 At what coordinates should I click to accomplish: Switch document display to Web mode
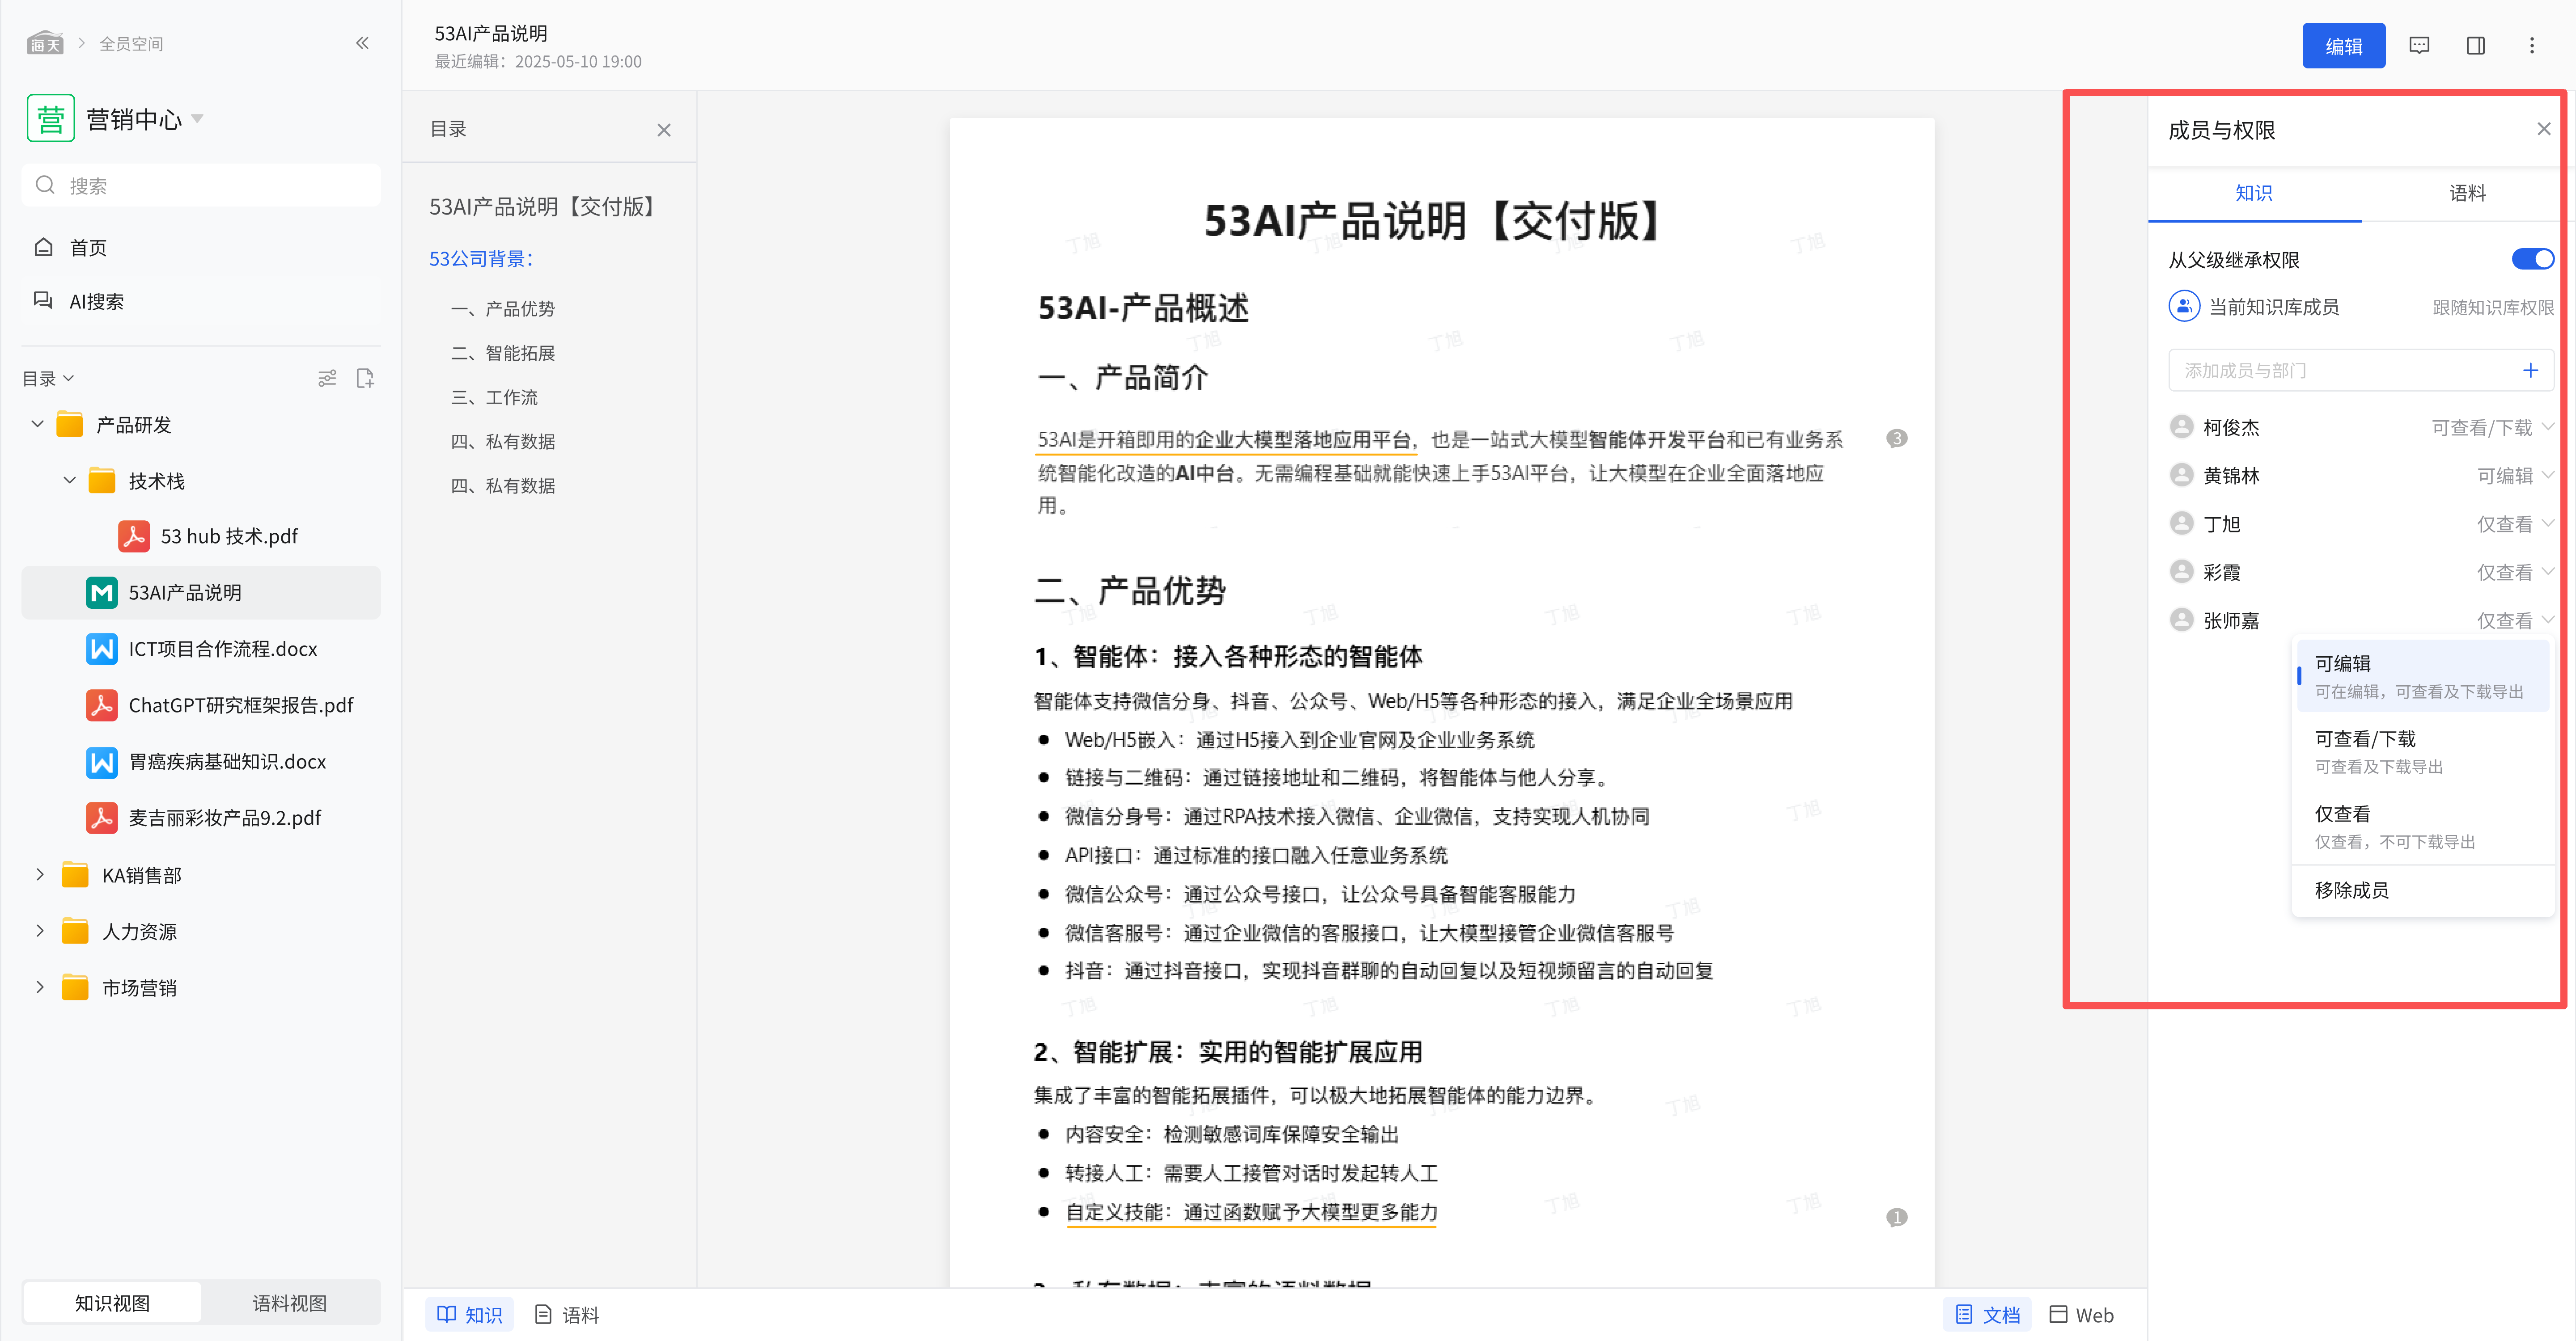2081,1315
